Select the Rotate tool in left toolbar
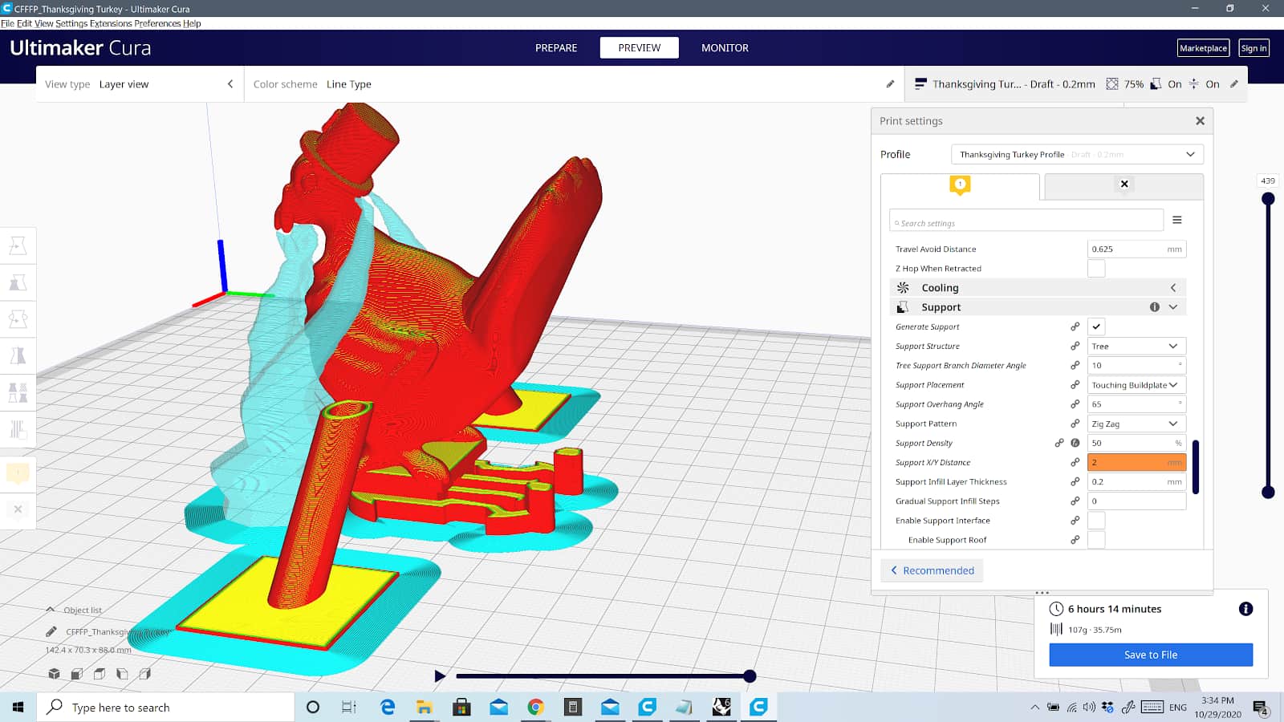 coord(18,319)
